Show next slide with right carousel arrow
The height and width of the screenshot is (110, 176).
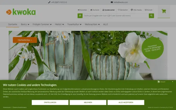[x=166, y=66]
